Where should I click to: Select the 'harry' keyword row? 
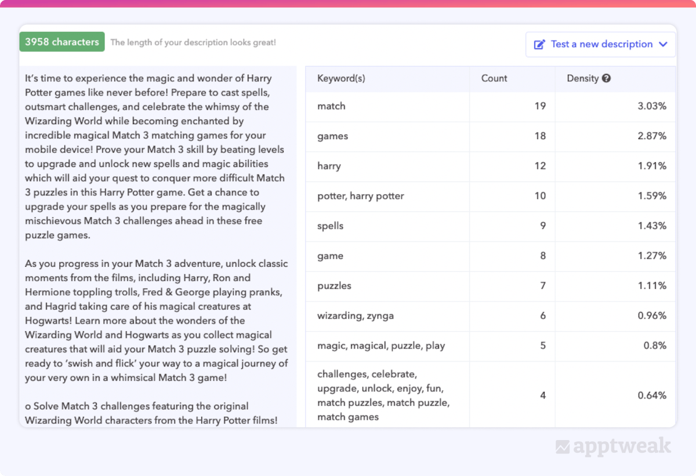[329, 166]
